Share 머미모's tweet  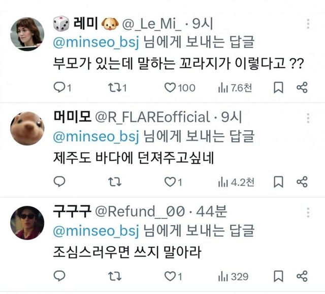tap(302, 182)
